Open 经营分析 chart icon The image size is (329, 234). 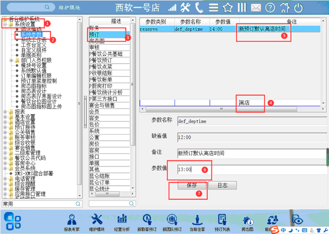(x=122, y=222)
